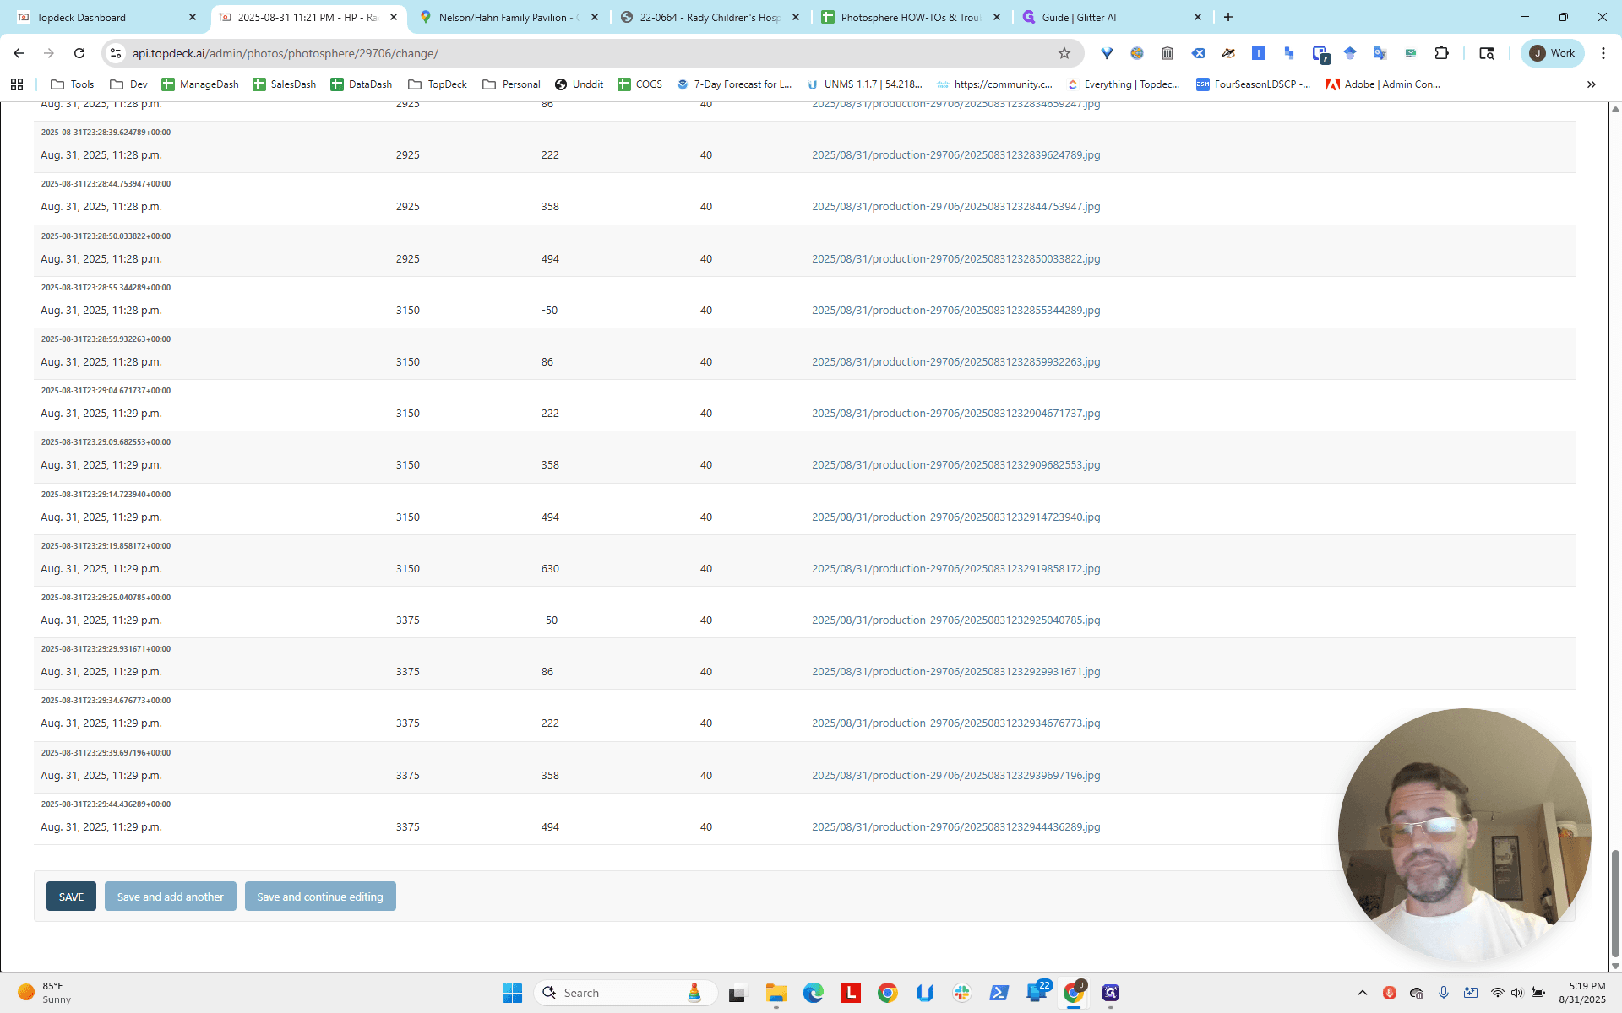Viewport: 1622px width, 1013px height.
Task: Click Save and continue editing
Action: (x=320, y=897)
